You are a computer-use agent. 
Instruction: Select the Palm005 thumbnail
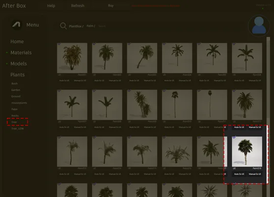212,58
